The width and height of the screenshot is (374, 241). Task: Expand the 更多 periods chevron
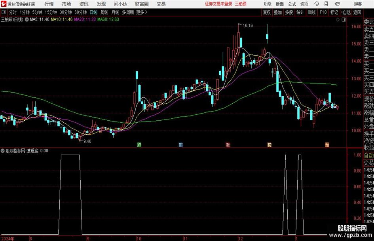coord(146,12)
